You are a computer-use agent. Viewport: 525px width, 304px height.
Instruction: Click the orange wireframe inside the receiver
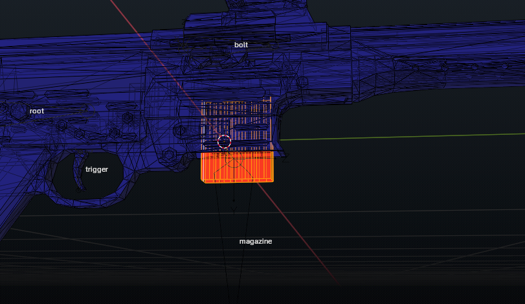tap(236, 120)
